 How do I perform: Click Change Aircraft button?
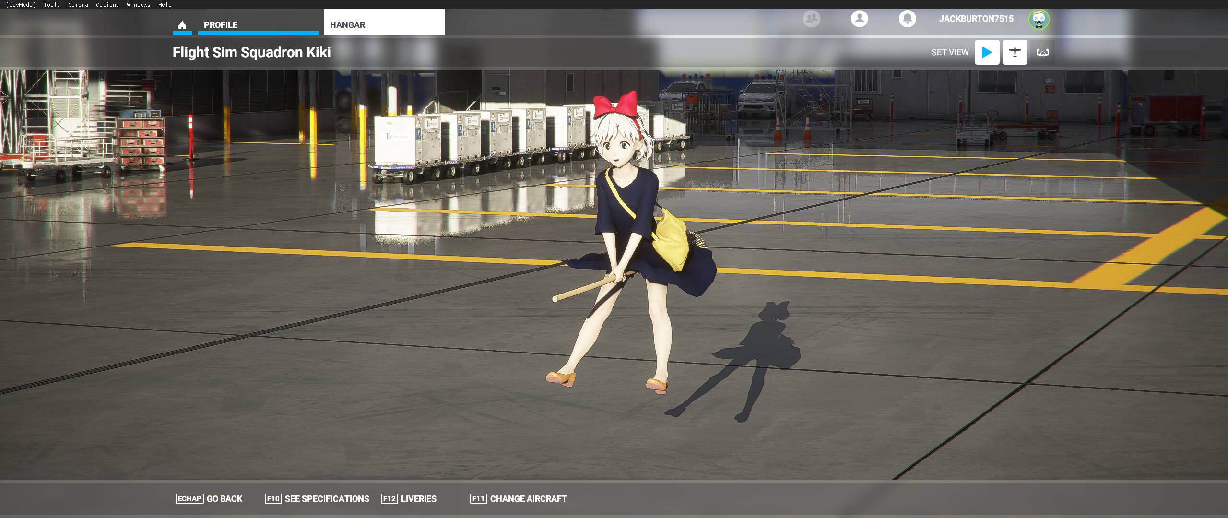click(x=519, y=499)
